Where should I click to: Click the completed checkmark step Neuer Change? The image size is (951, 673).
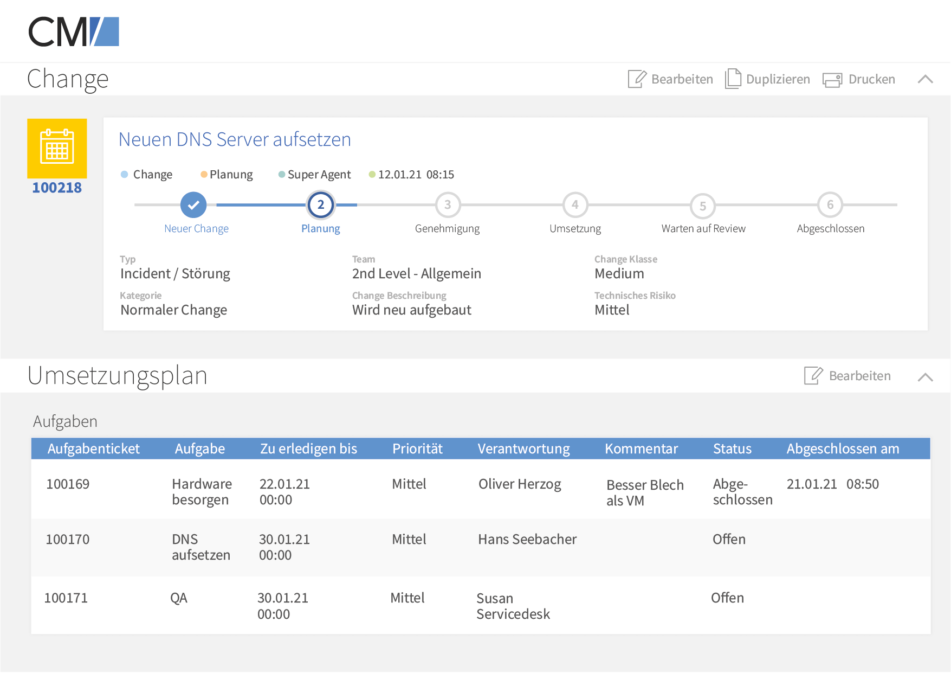pyautogui.click(x=193, y=205)
